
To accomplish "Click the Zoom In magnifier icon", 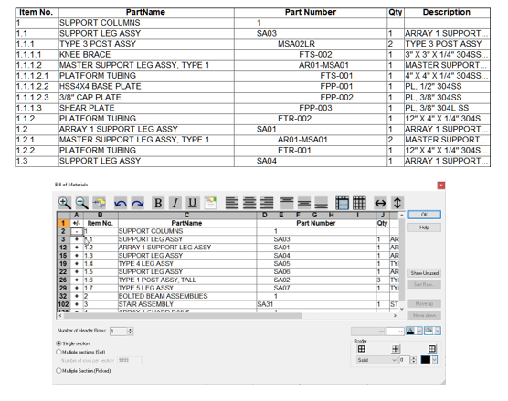I will click(x=65, y=203).
